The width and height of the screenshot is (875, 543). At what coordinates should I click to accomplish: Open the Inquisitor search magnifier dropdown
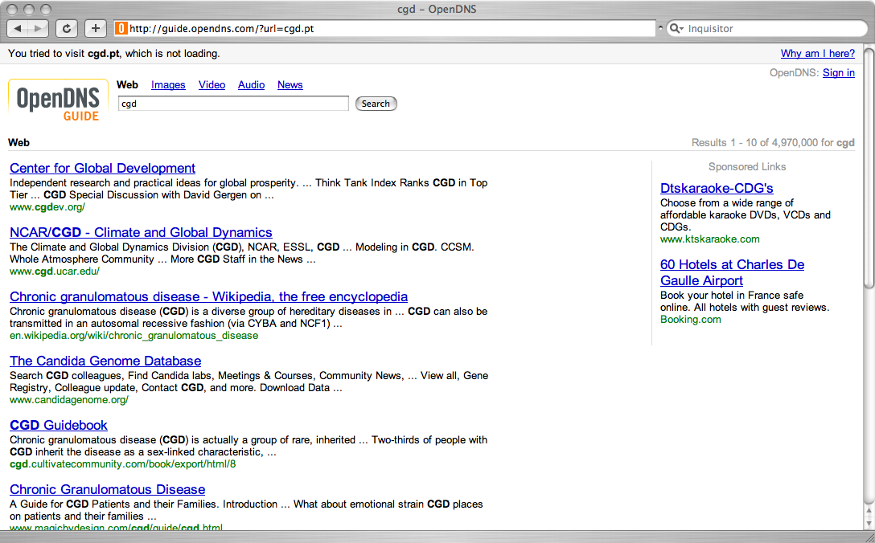point(676,28)
